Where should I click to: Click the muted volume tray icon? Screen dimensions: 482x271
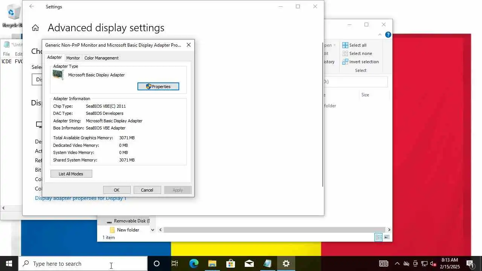pos(433,263)
